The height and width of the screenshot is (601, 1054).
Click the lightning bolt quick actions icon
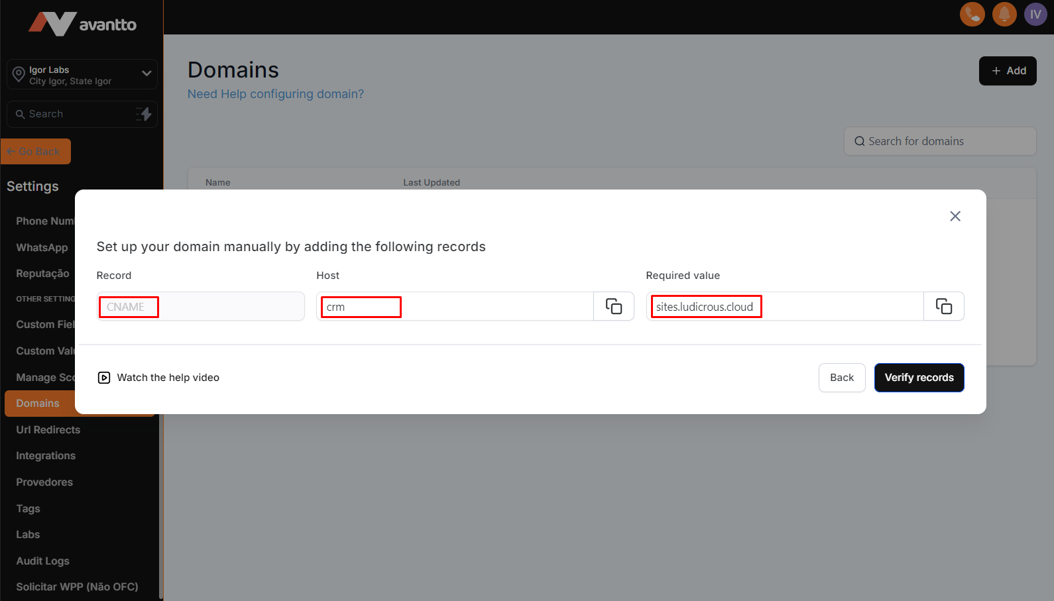pyautogui.click(x=144, y=114)
